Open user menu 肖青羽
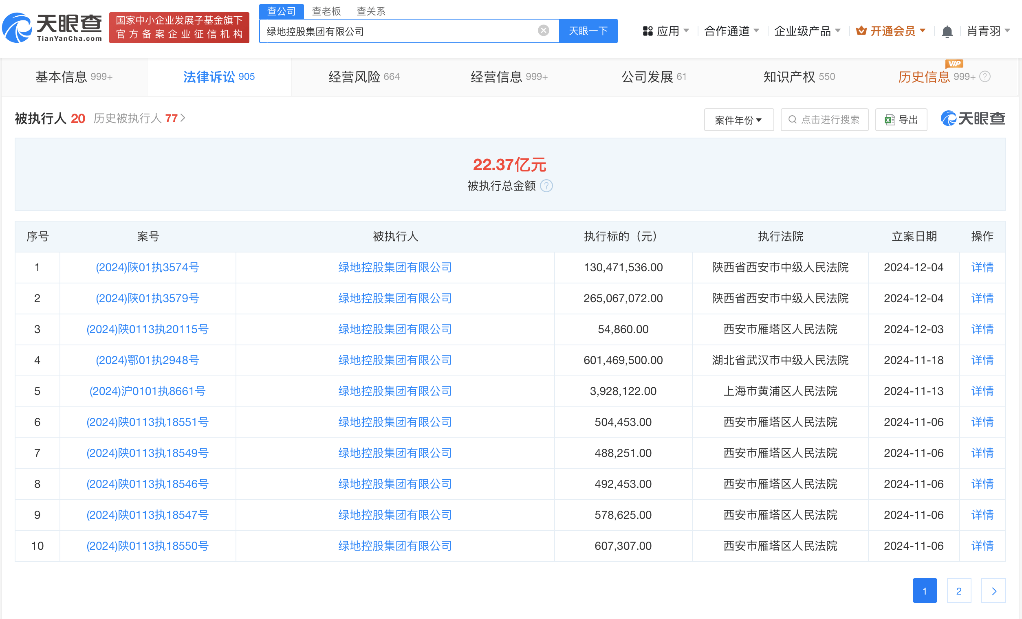Viewport: 1022px width, 619px height. [x=988, y=31]
